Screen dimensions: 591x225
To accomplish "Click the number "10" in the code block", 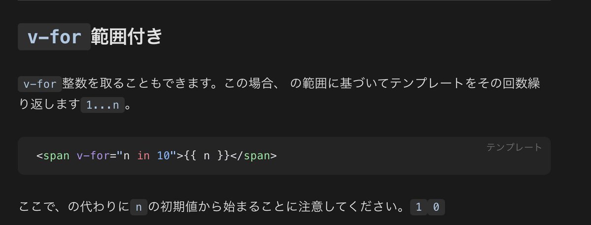I will (163, 156).
